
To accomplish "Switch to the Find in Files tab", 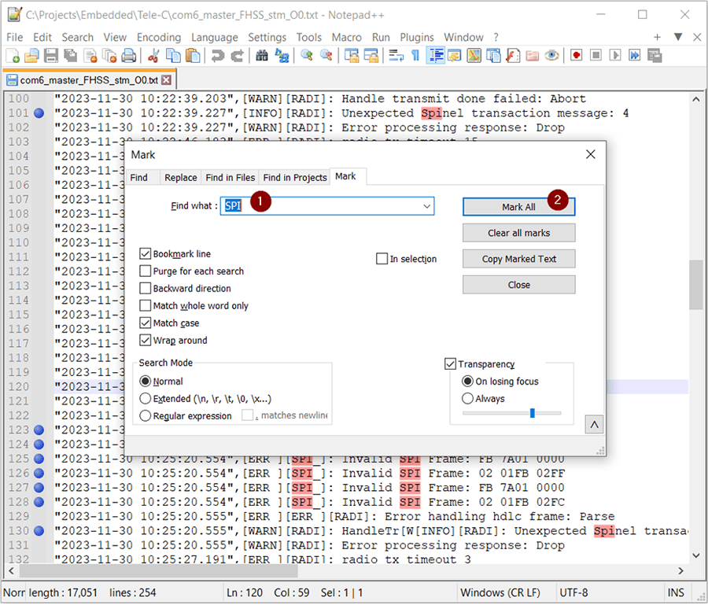I will [230, 178].
